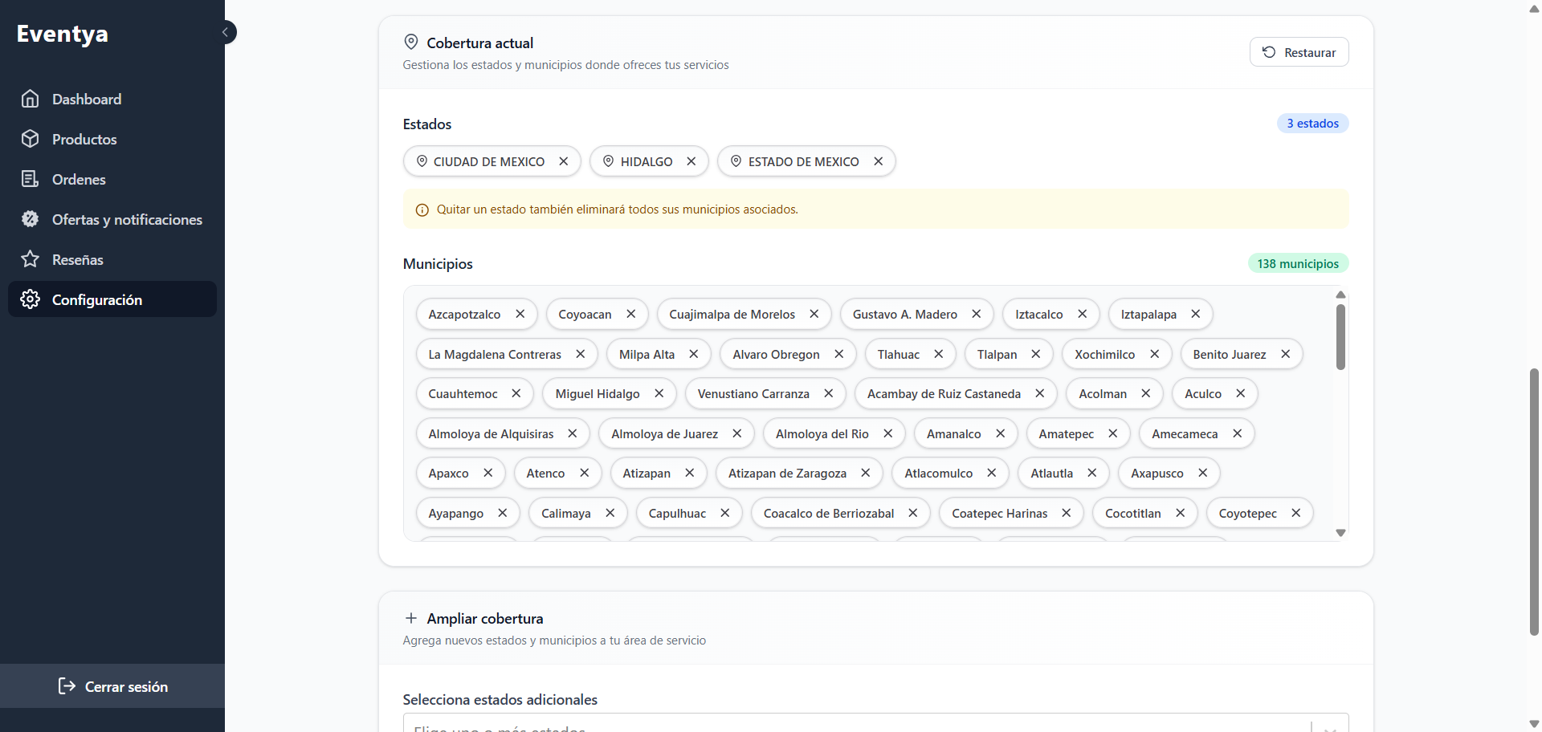Click the restore icon inside Restaurar button

(1269, 51)
